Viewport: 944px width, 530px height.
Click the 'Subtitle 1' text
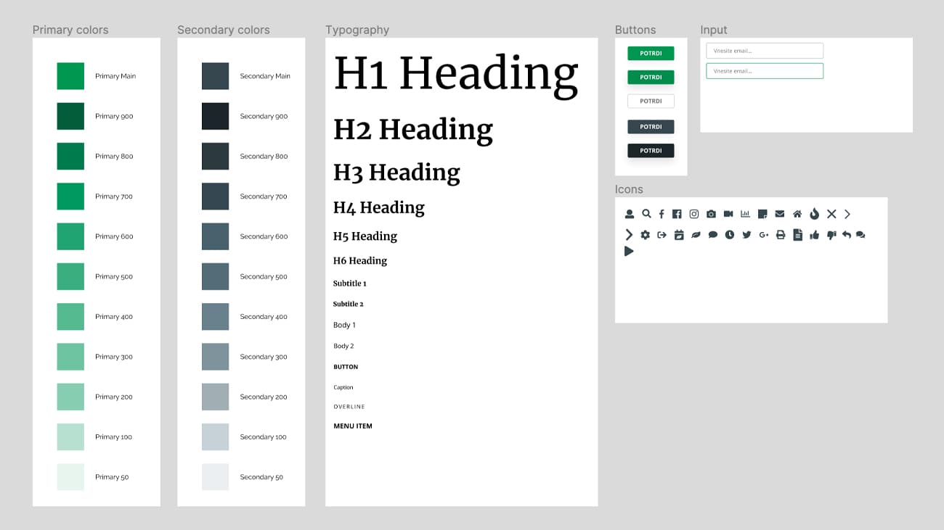point(350,283)
